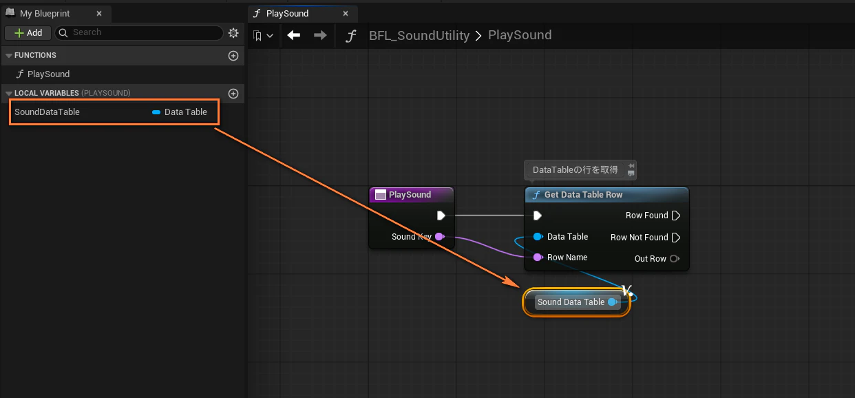This screenshot has height=398, width=855.
Task: Collapse the FUNCTIONS section
Action: point(9,55)
